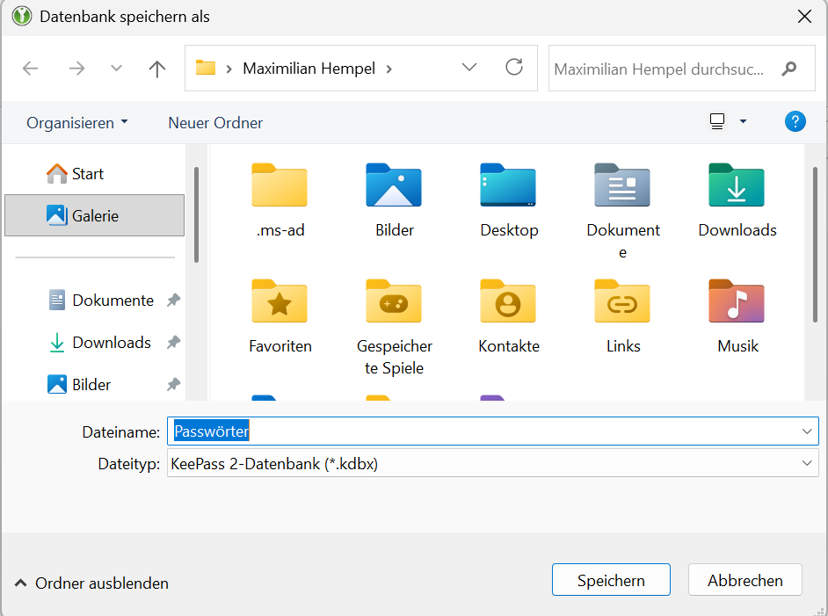Click the help question mark icon
The image size is (828, 616).
coord(795,122)
